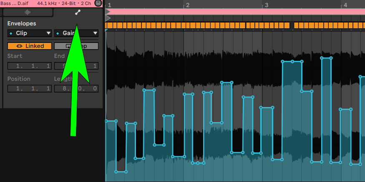Select the first gain envelope breakpoint at clip start
The width and height of the screenshot is (365, 182).
click(x=106, y=121)
